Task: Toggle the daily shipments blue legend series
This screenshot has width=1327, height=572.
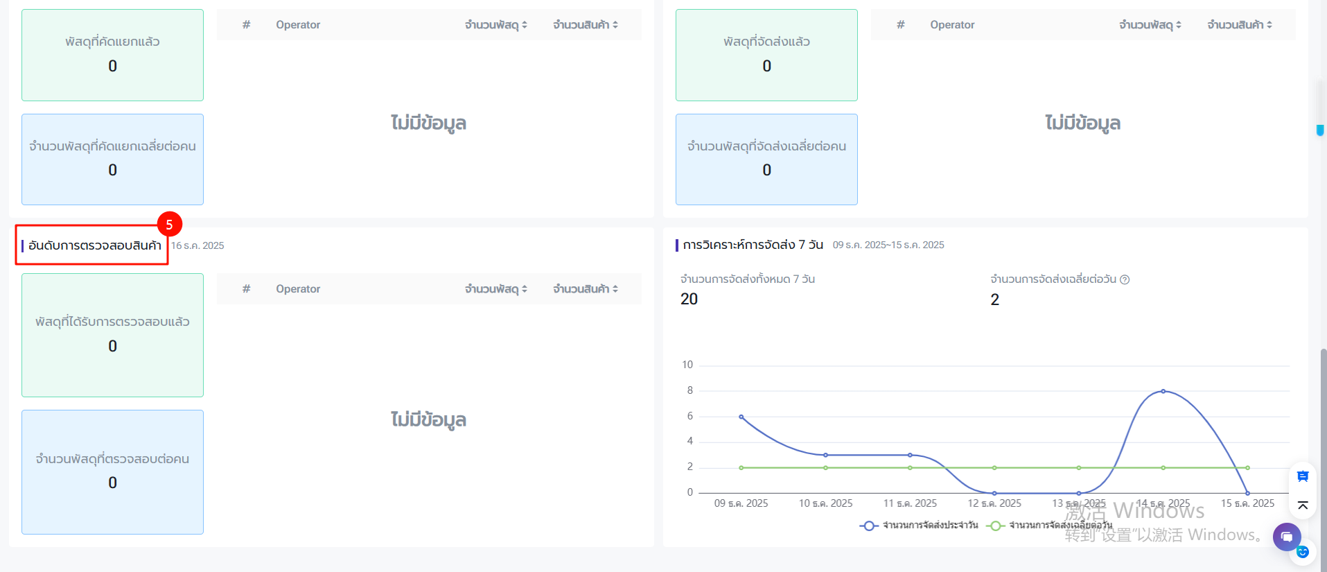Action: [919, 526]
